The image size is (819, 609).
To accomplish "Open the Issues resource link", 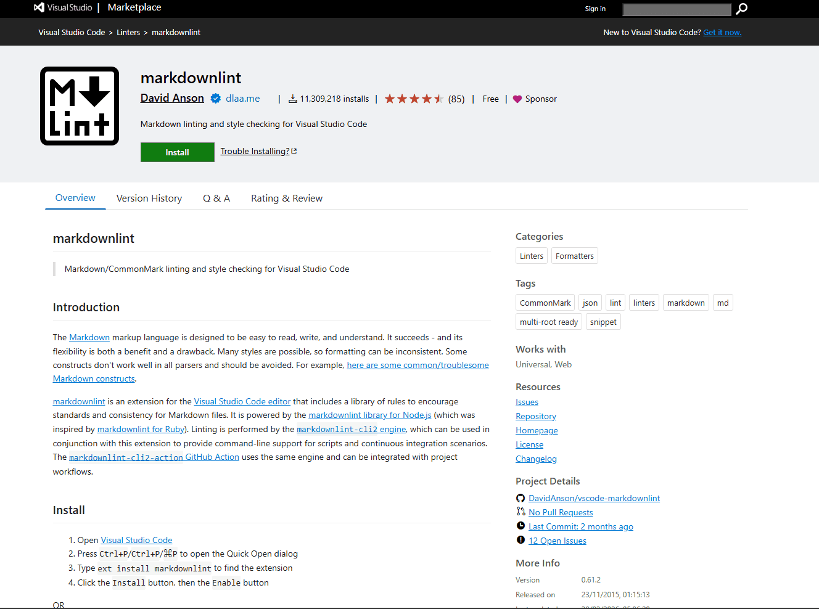I will (527, 402).
